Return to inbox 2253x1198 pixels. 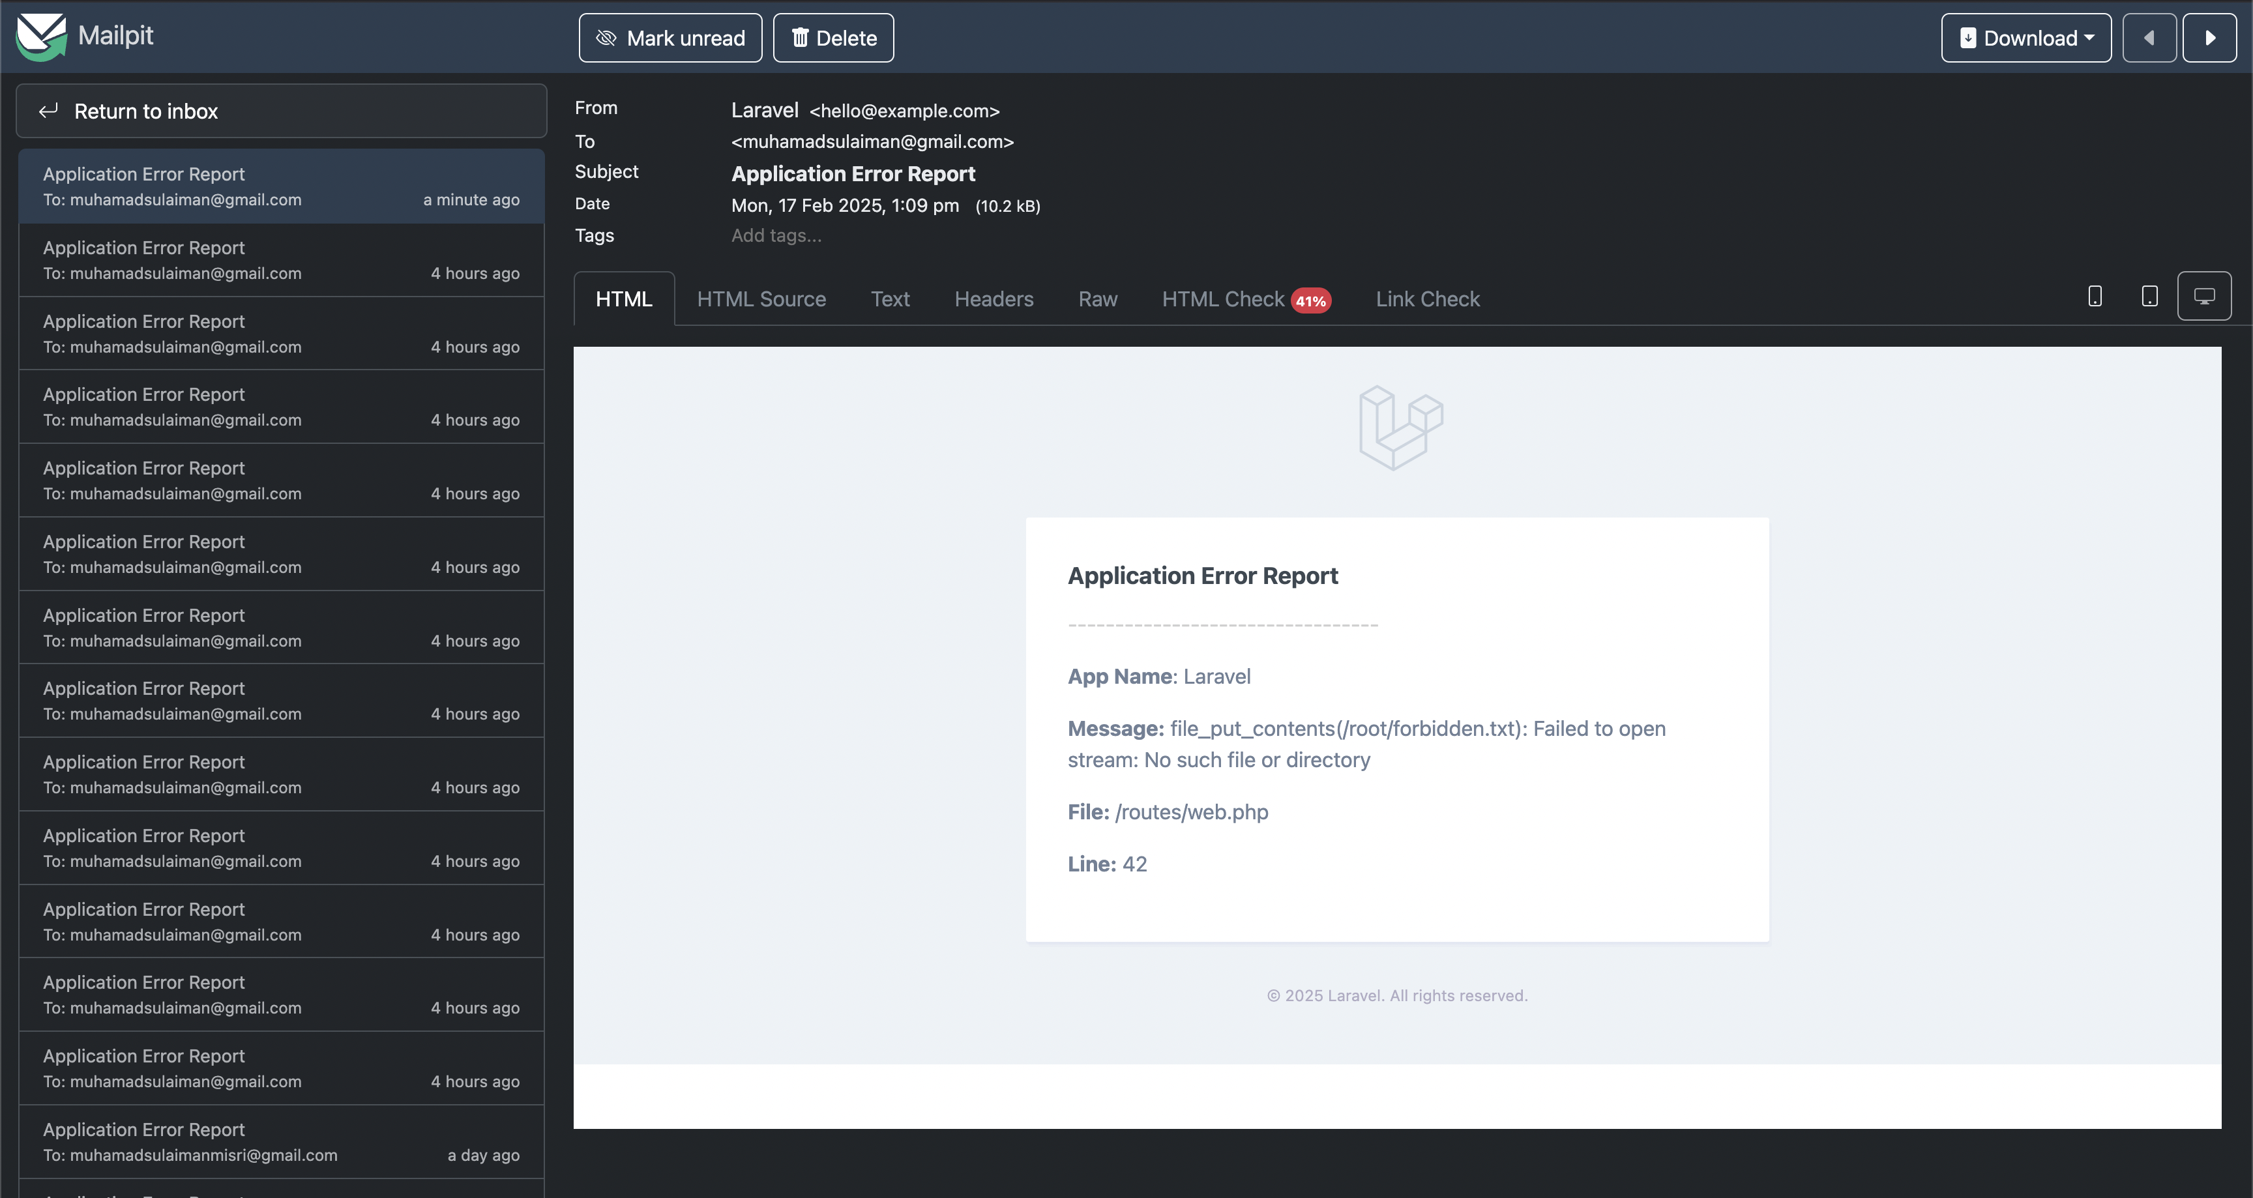tap(281, 111)
